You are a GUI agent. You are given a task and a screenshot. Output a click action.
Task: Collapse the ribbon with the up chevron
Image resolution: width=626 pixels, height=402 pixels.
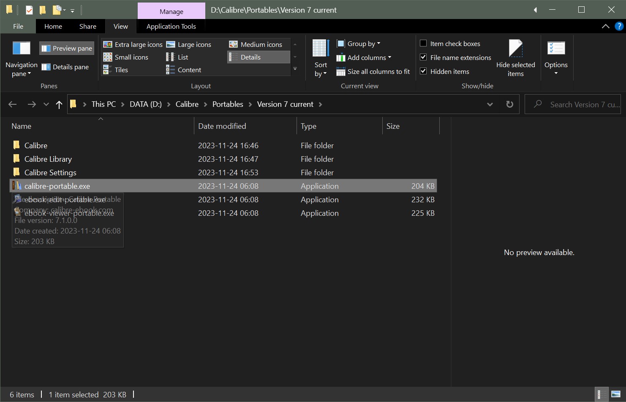[x=605, y=26]
